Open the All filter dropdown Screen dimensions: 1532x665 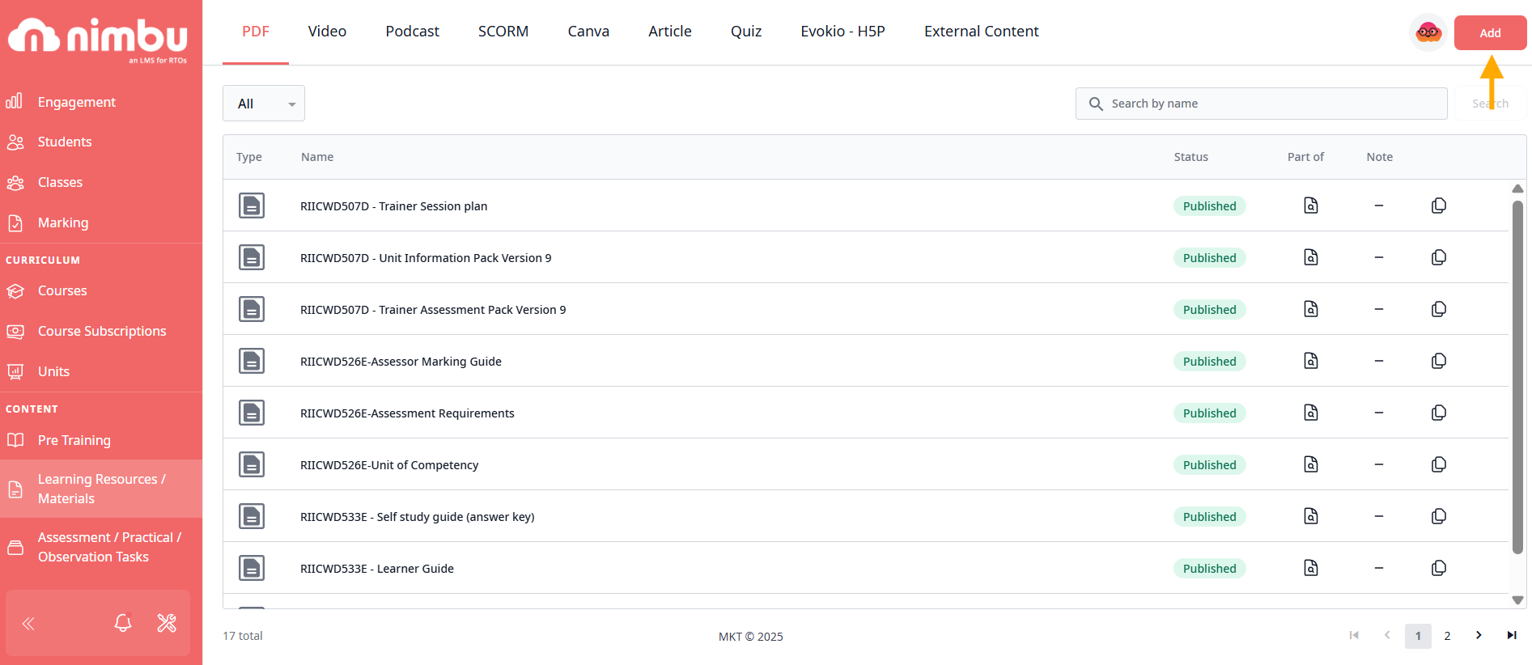coord(264,104)
